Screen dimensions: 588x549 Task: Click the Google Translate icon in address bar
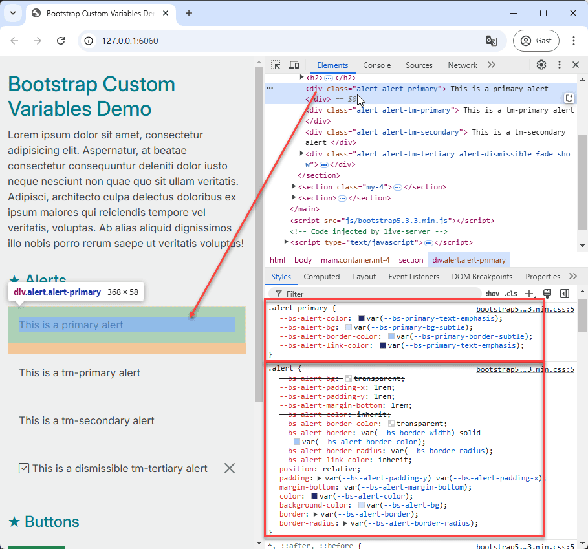pyautogui.click(x=491, y=41)
